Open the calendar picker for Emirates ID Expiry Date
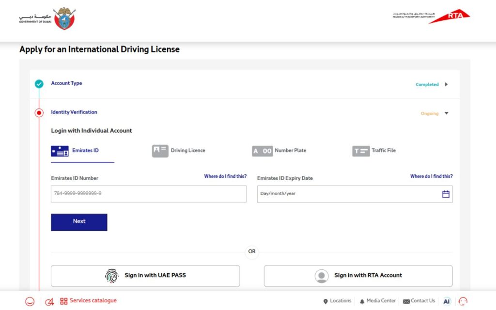Screen dimensions: 496x310 (446, 194)
